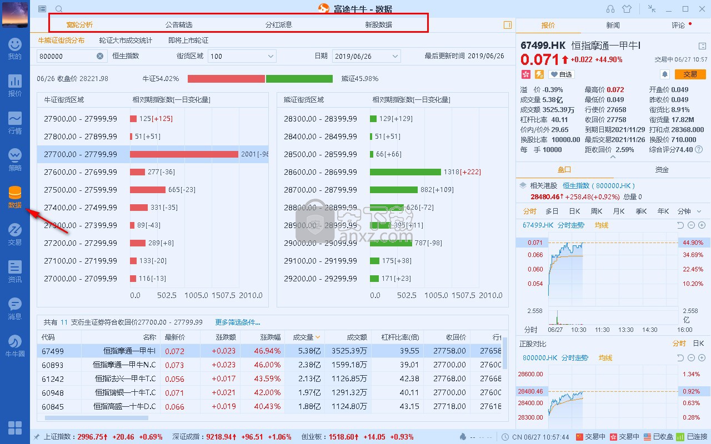Viewport: 711px width, 444px height.
Task: Click the orange 交易 trade button
Action: click(690, 74)
